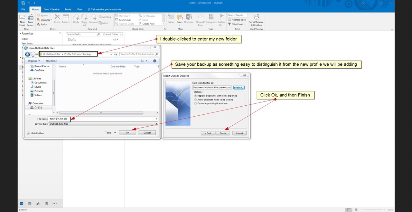The height and width of the screenshot is (212, 412).
Task: Open Tasks from the navigation bar
Action: (46, 204)
